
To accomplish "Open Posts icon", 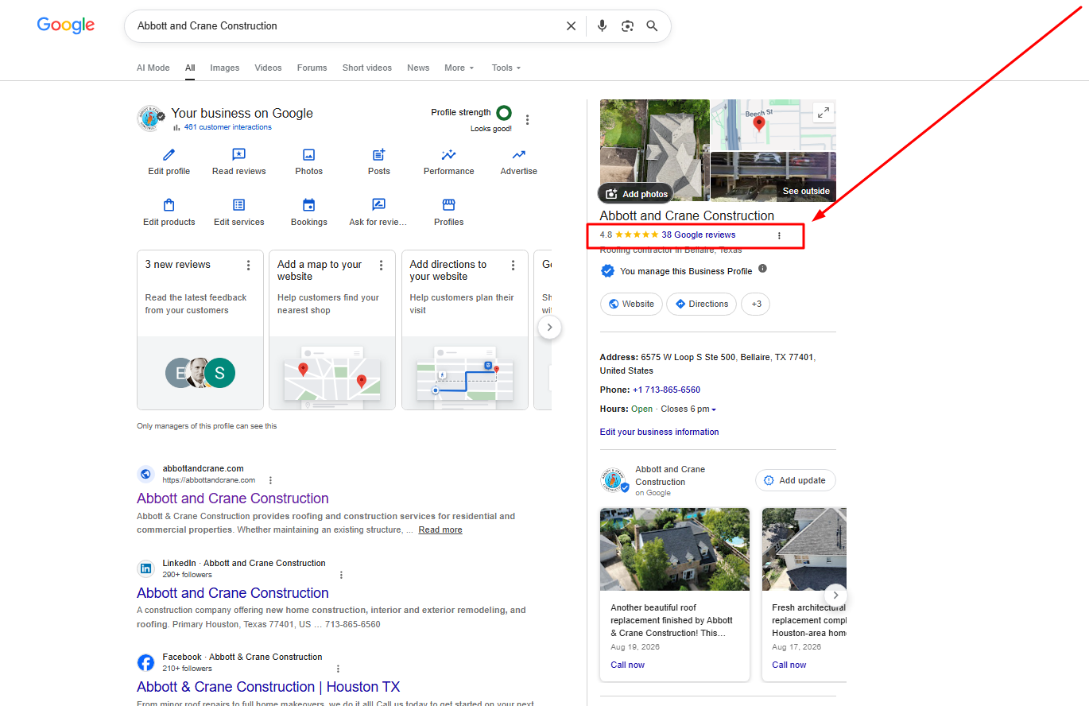I will pos(378,155).
